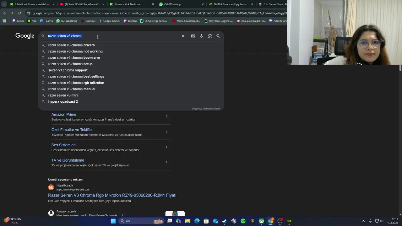The width and height of the screenshot is (402, 226).
Task: Click the Windows taskbar search box
Action: (x=141, y=221)
